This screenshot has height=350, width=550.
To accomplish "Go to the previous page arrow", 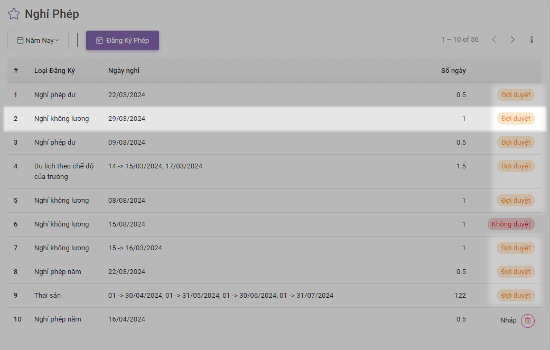I will click(x=494, y=40).
